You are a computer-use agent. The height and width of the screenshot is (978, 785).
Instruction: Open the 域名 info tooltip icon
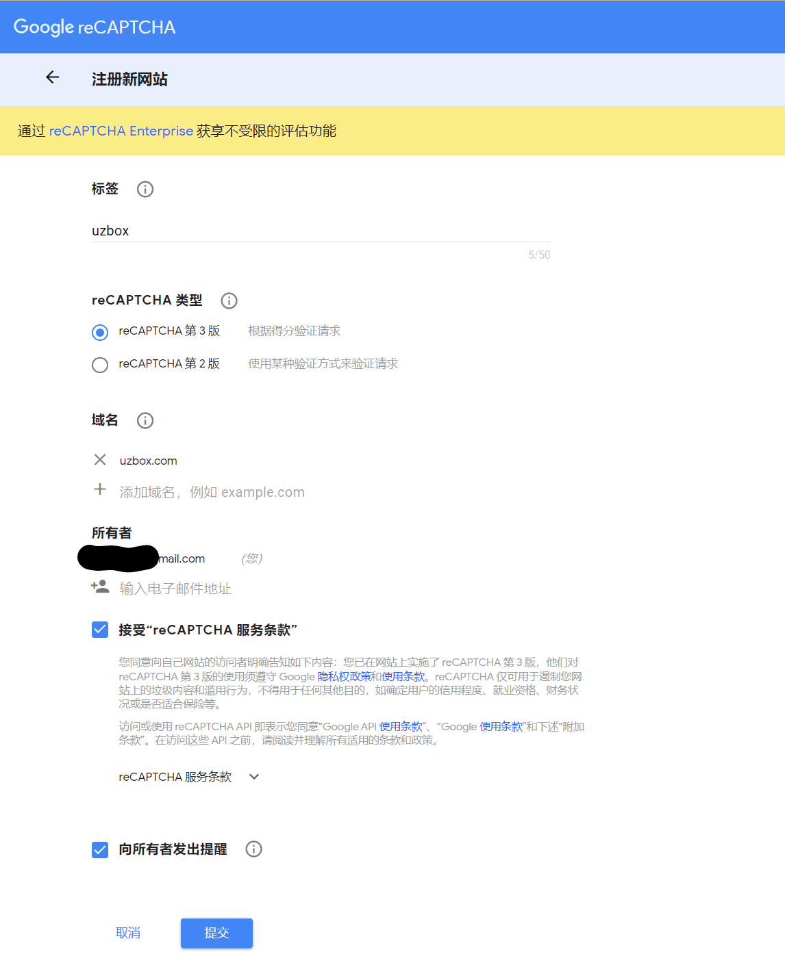coord(145,421)
